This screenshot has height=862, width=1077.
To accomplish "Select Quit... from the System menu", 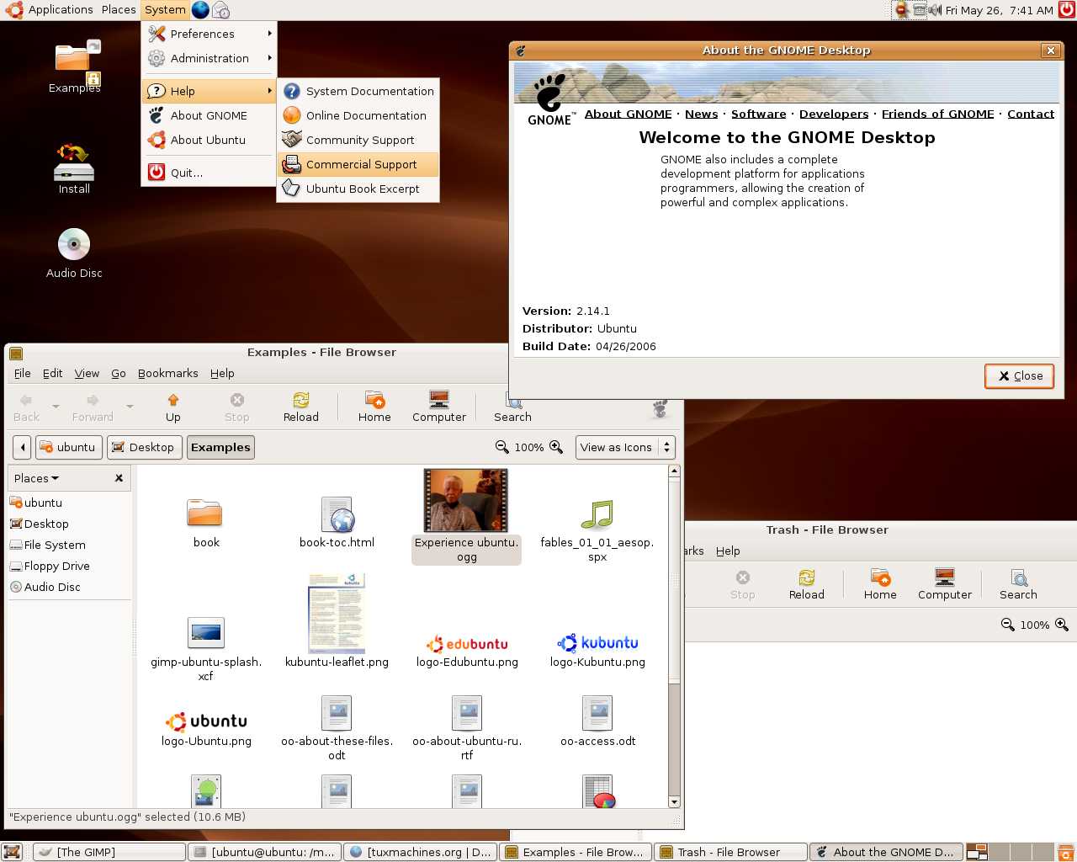I will [x=210, y=173].
